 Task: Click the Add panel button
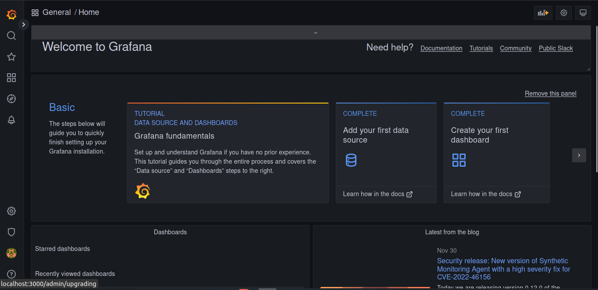click(x=543, y=13)
